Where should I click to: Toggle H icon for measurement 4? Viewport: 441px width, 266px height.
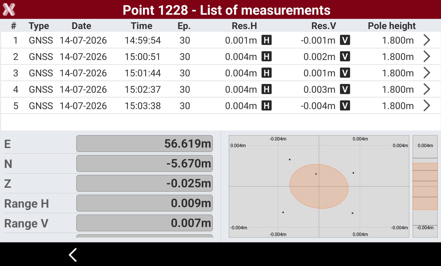(266, 89)
